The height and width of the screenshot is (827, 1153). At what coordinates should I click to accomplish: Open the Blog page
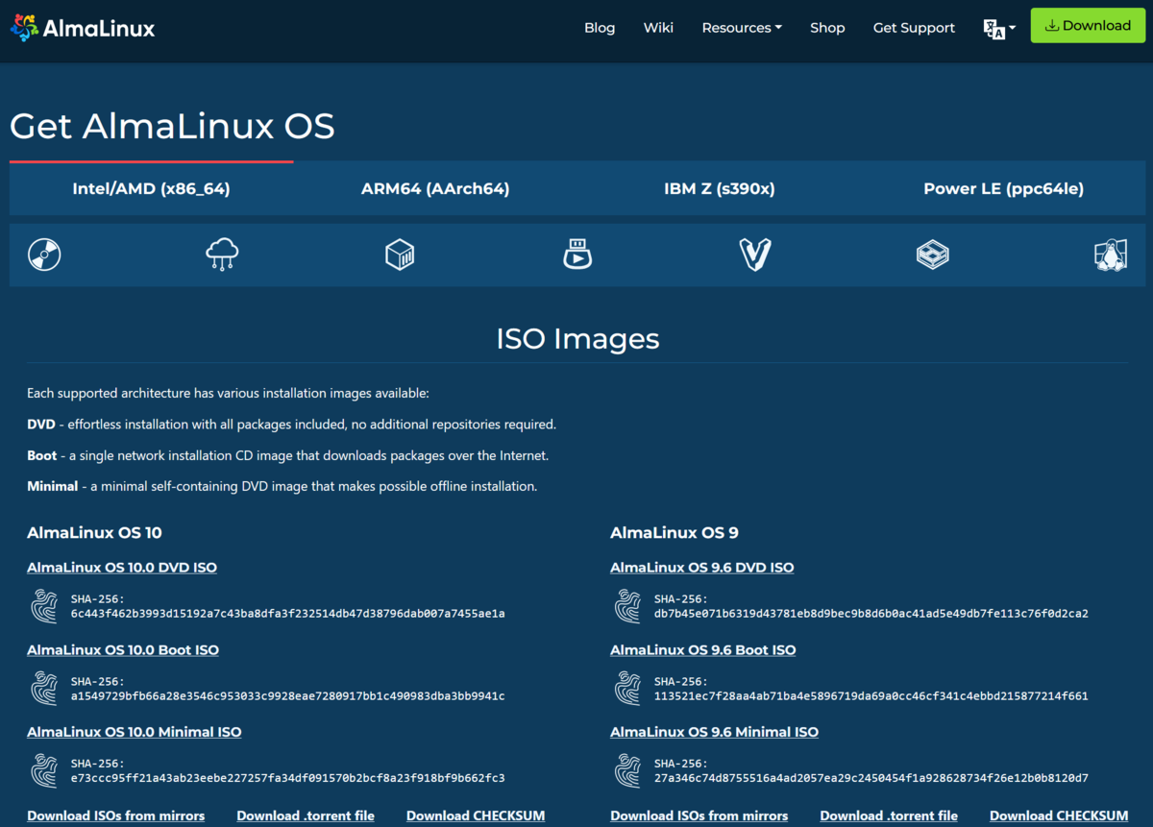pos(600,28)
